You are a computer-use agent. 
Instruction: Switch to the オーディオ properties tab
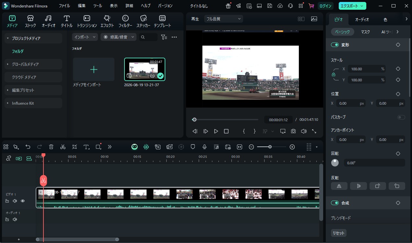pyautogui.click(x=362, y=19)
